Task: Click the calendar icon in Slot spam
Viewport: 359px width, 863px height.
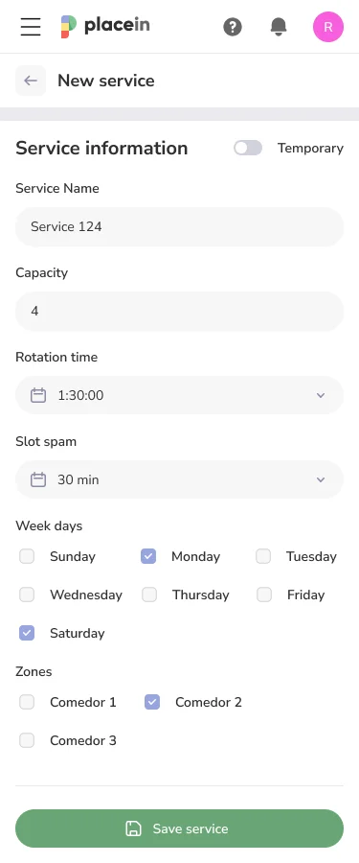Action: pos(38,479)
